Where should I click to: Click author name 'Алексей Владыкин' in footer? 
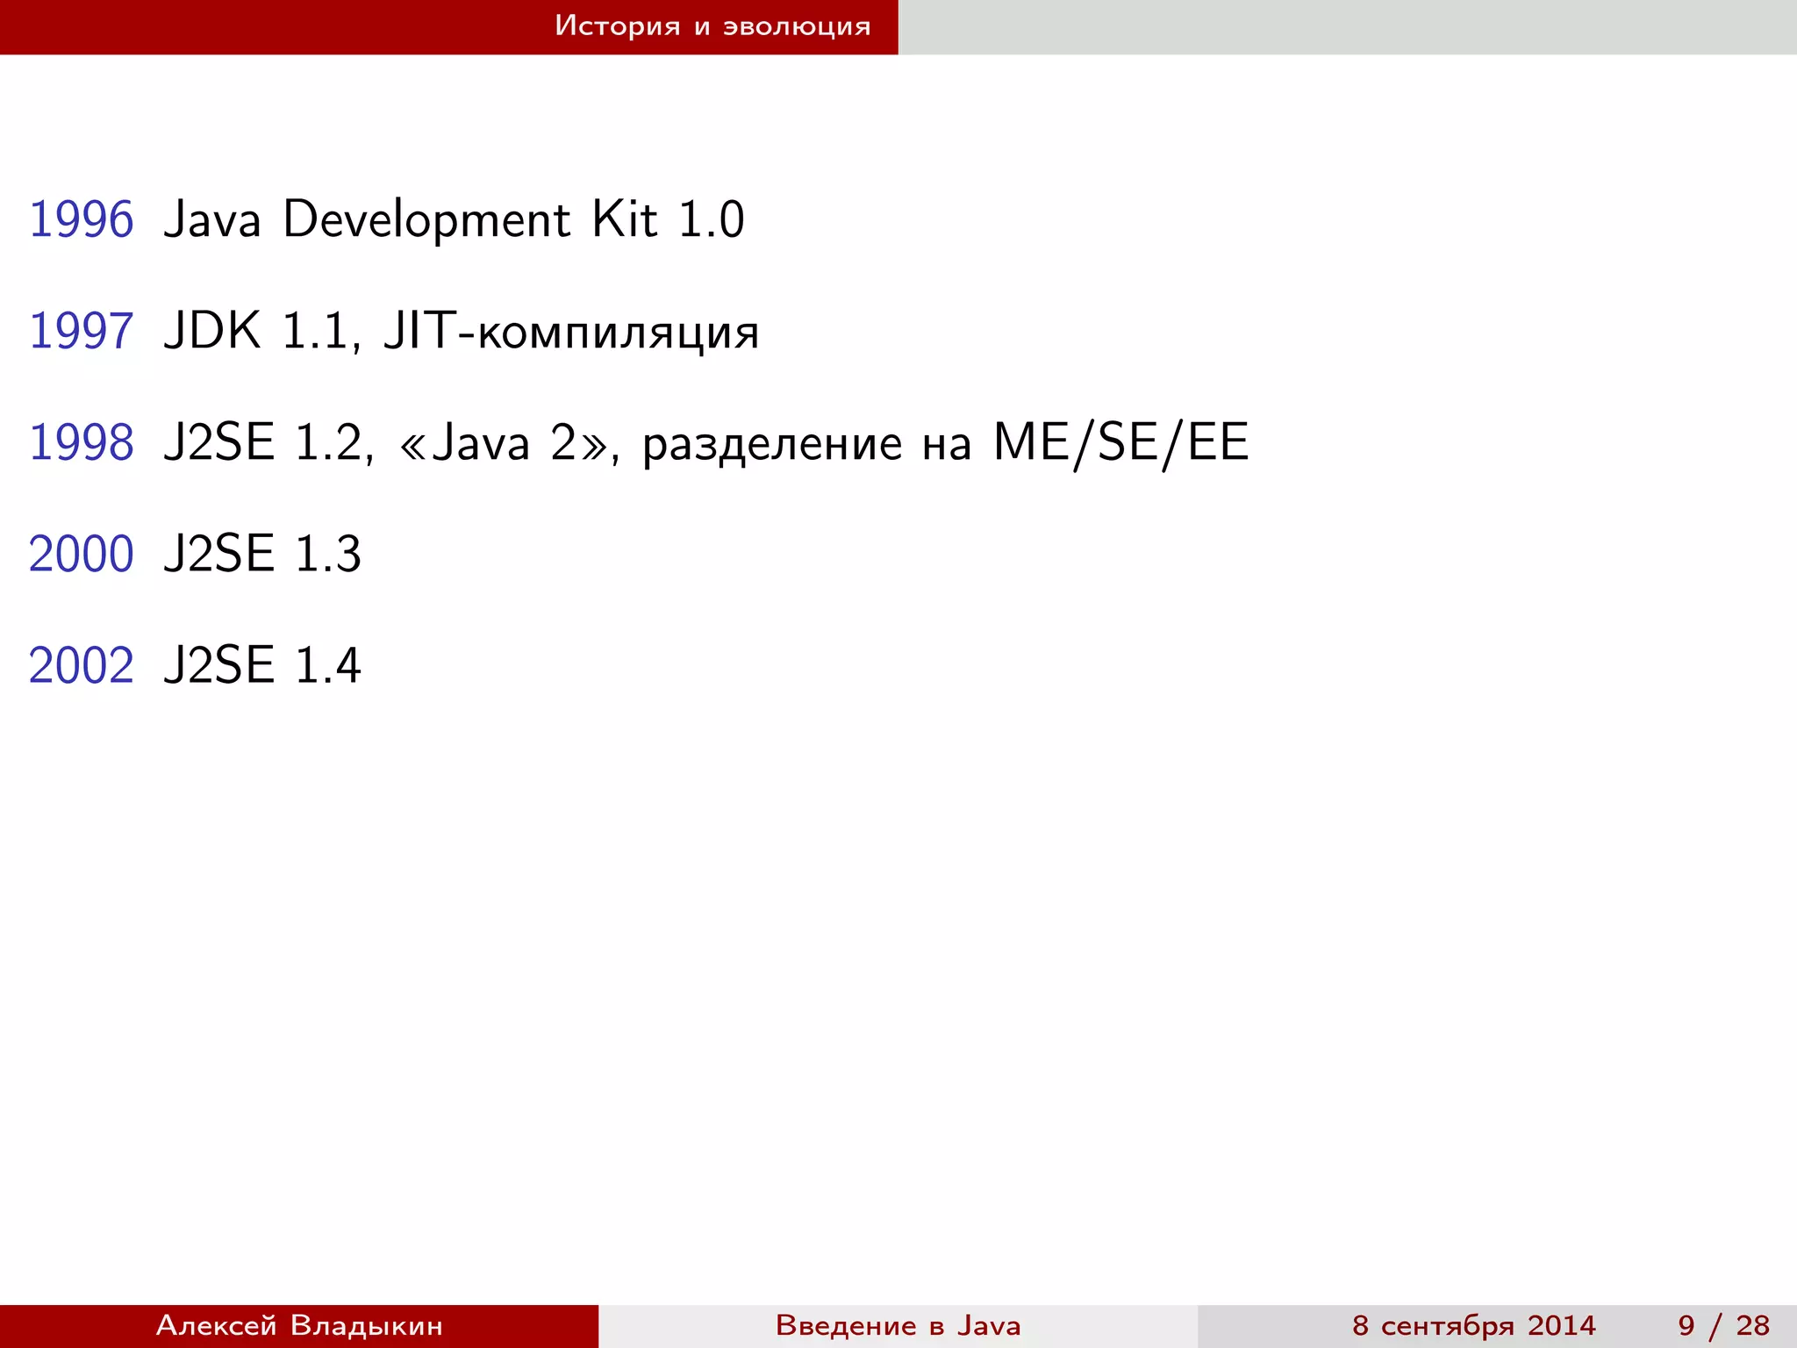pyautogui.click(x=300, y=1325)
